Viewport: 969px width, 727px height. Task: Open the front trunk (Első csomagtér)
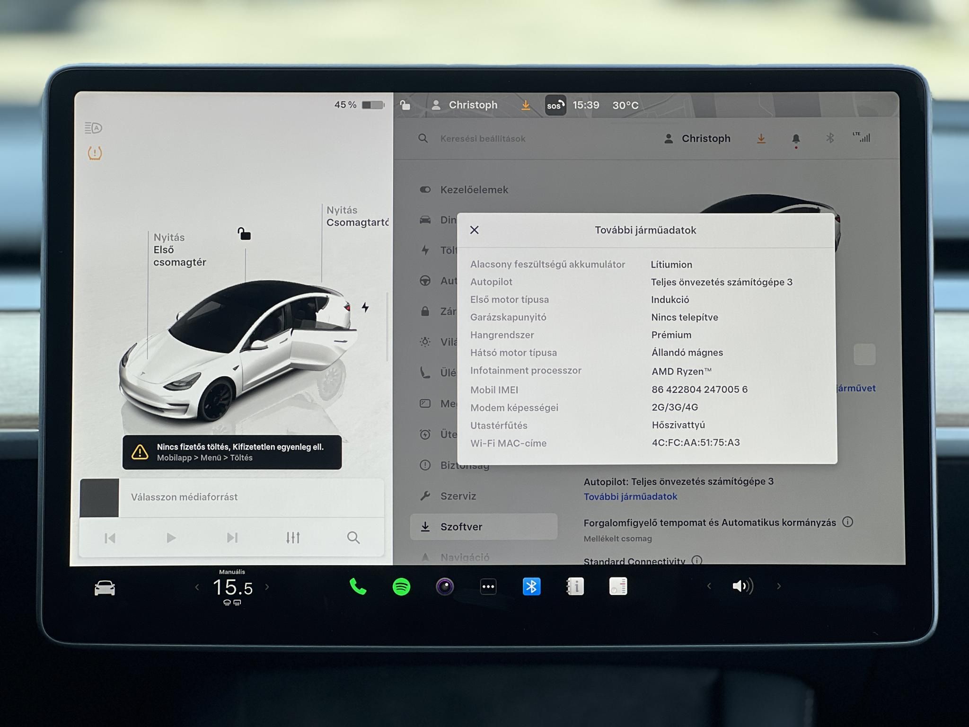coord(179,250)
